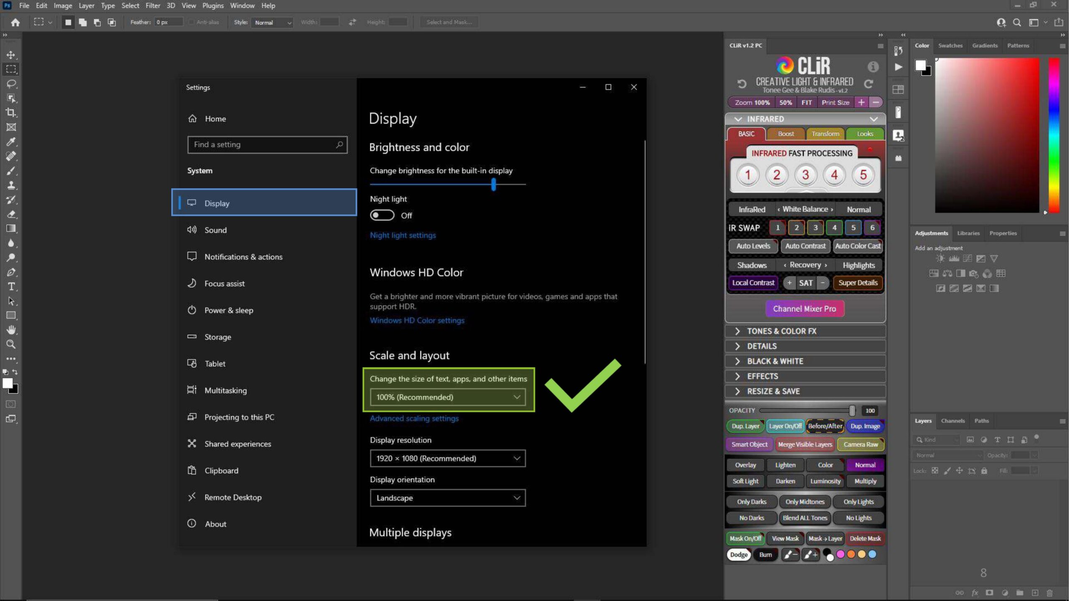
Task: Click the Delete layer trash icon
Action: coord(1050,593)
